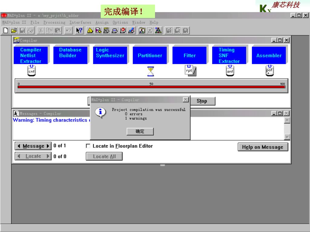Click the Fitter module box
This screenshot has width=310, height=232.
pos(190,56)
